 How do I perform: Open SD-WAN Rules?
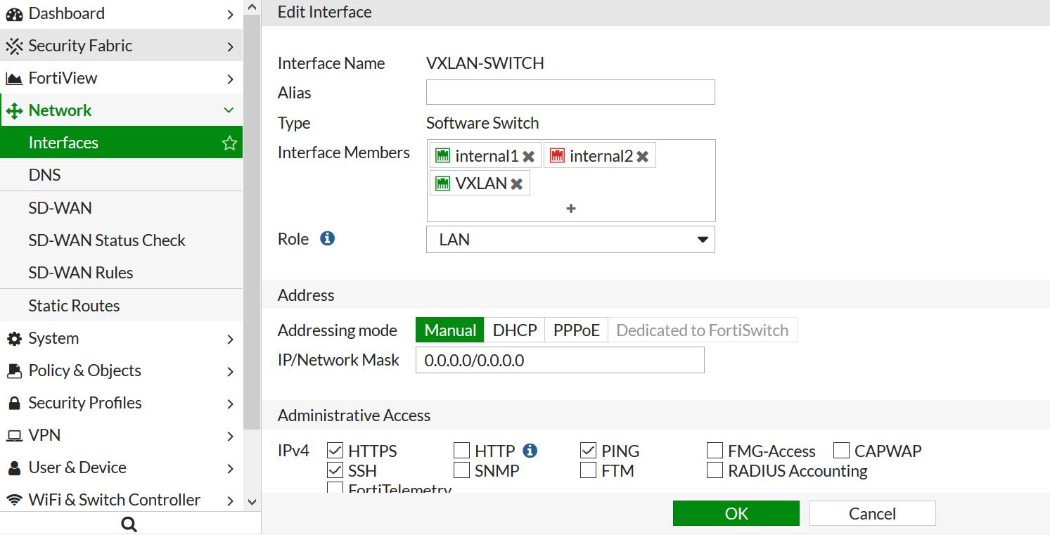click(x=122, y=273)
